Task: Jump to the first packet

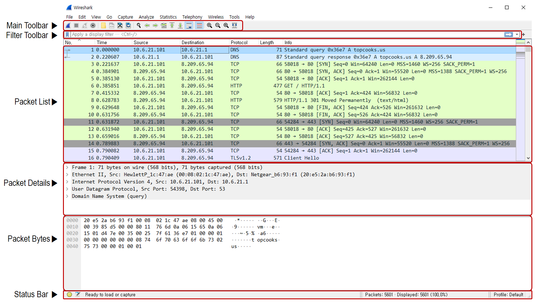Action: [x=172, y=26]
